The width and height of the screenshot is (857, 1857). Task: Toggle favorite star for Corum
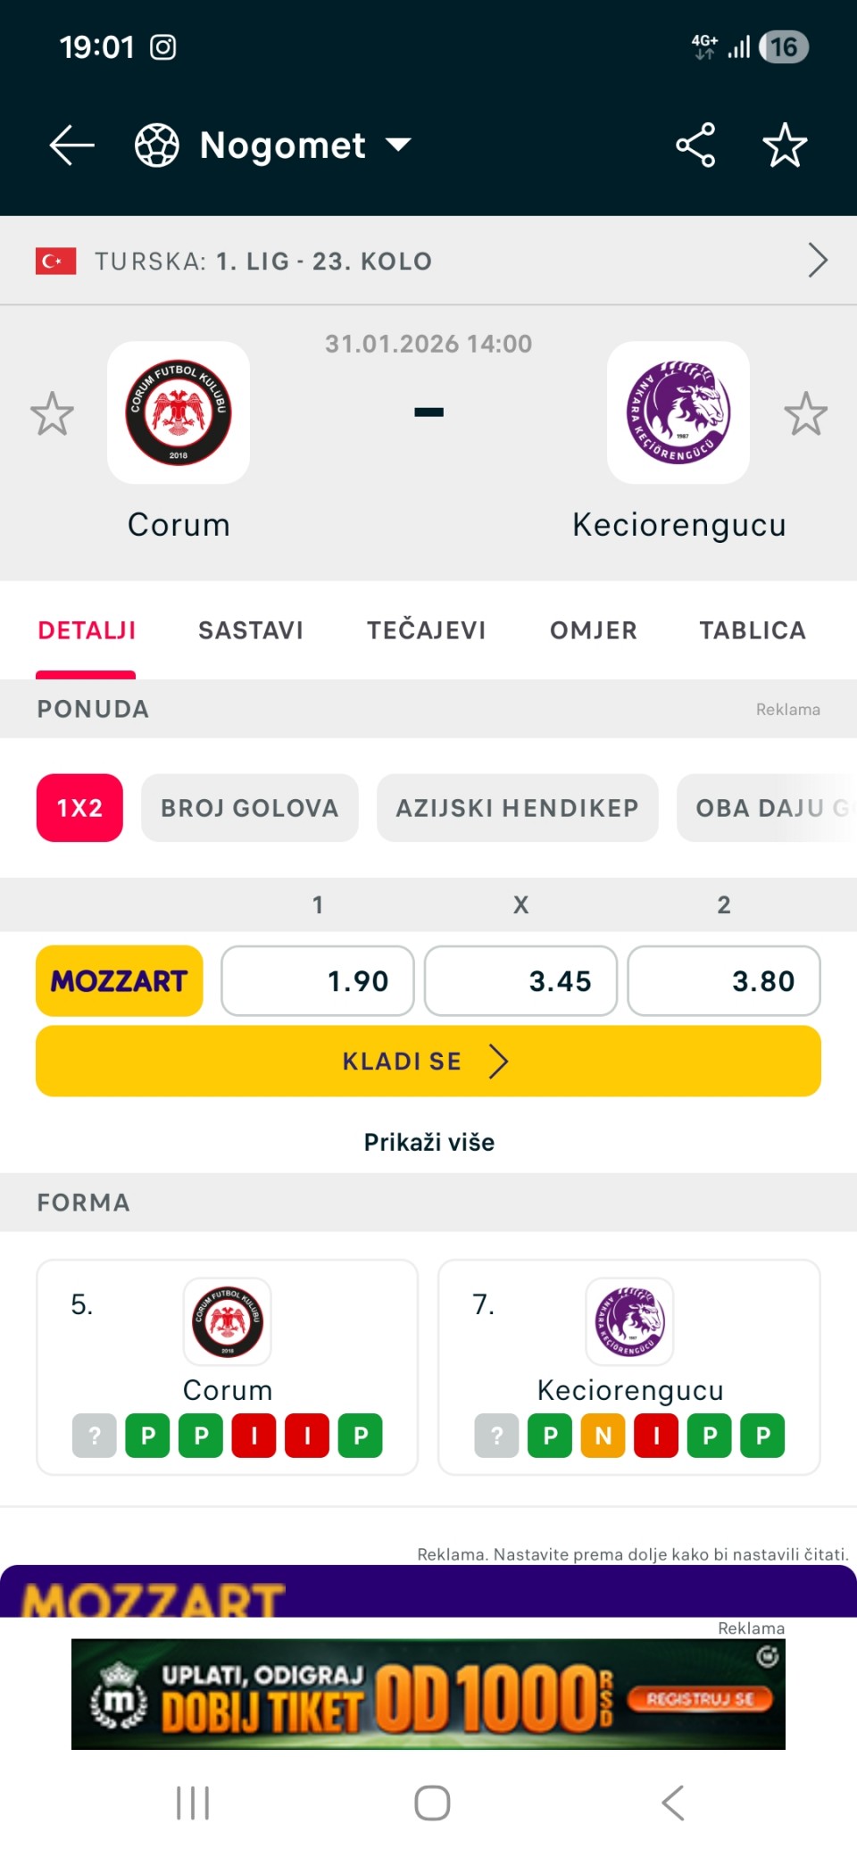click(52, 414)
